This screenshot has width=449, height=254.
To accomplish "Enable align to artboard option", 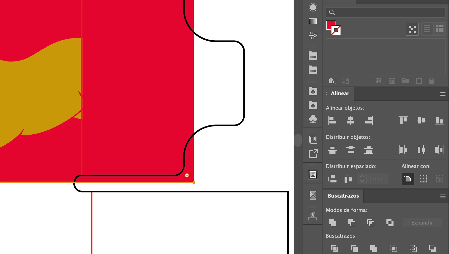I will 408,179.
